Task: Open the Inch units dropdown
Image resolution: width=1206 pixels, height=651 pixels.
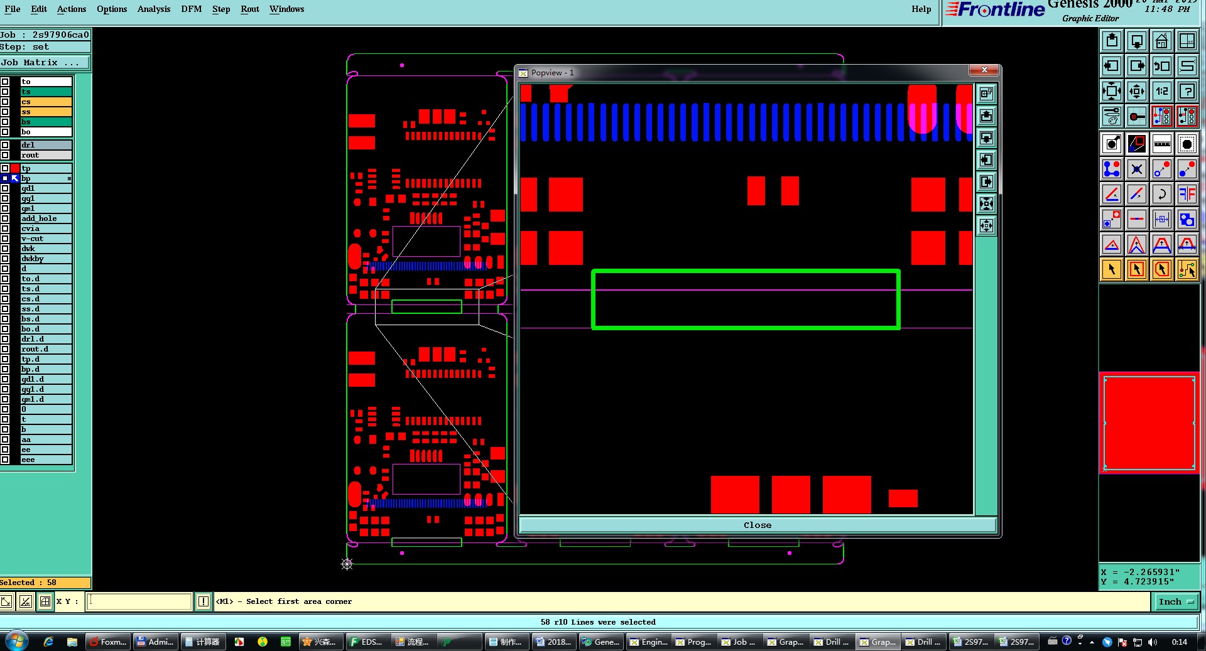Action: click(1176, 601)
